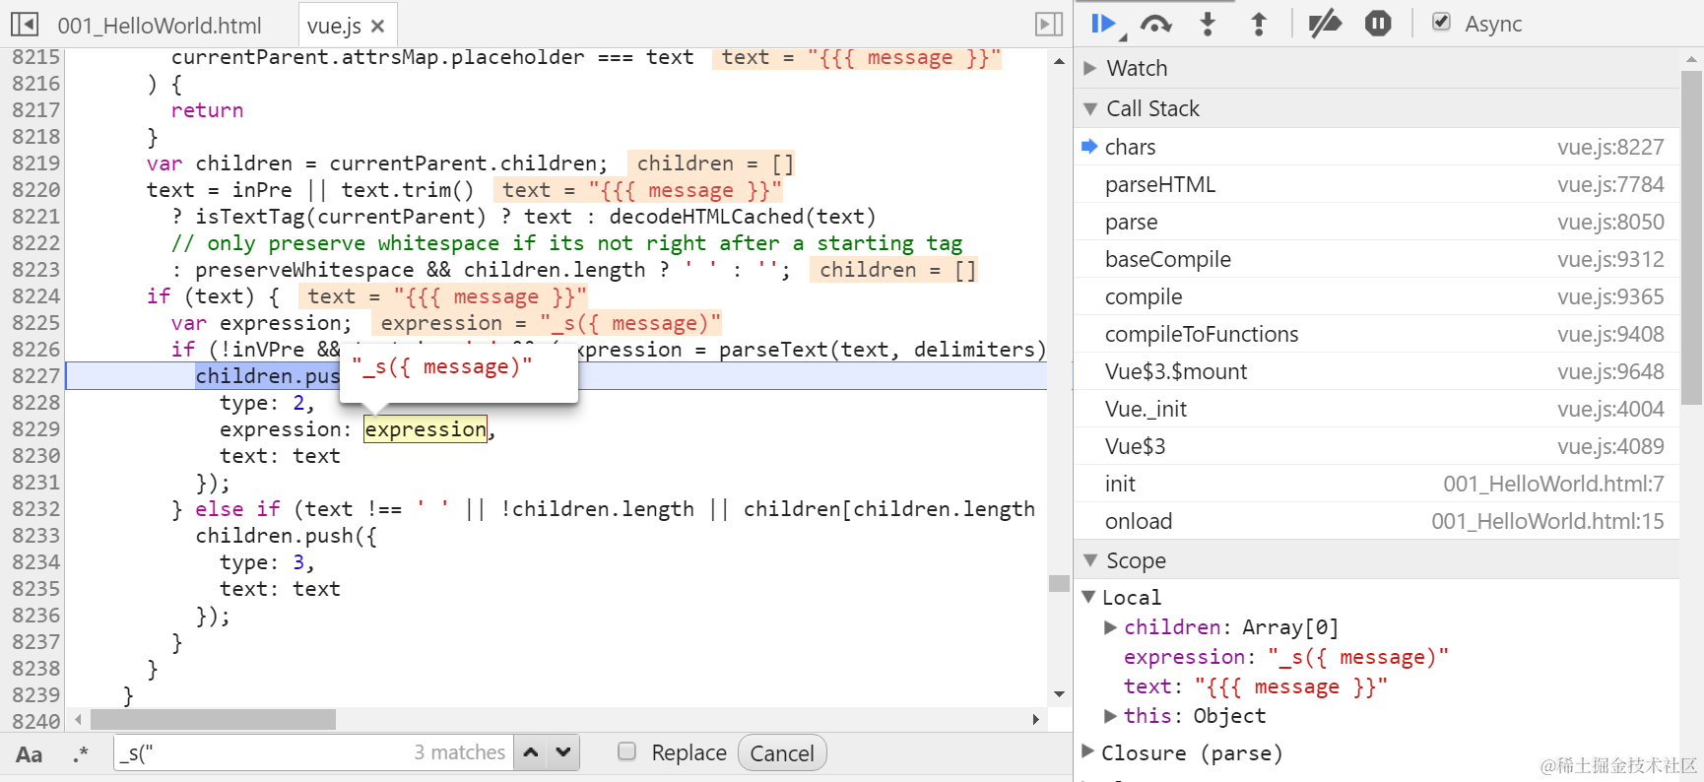Select compileToFunctions call stack frame
1704x782 pixels.
(1376, 334)
